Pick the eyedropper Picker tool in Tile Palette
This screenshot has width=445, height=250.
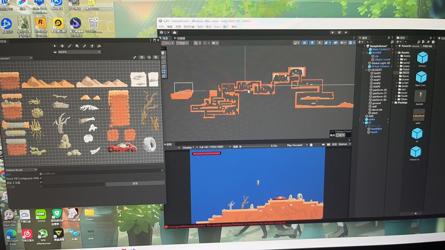tap(84, 46)
